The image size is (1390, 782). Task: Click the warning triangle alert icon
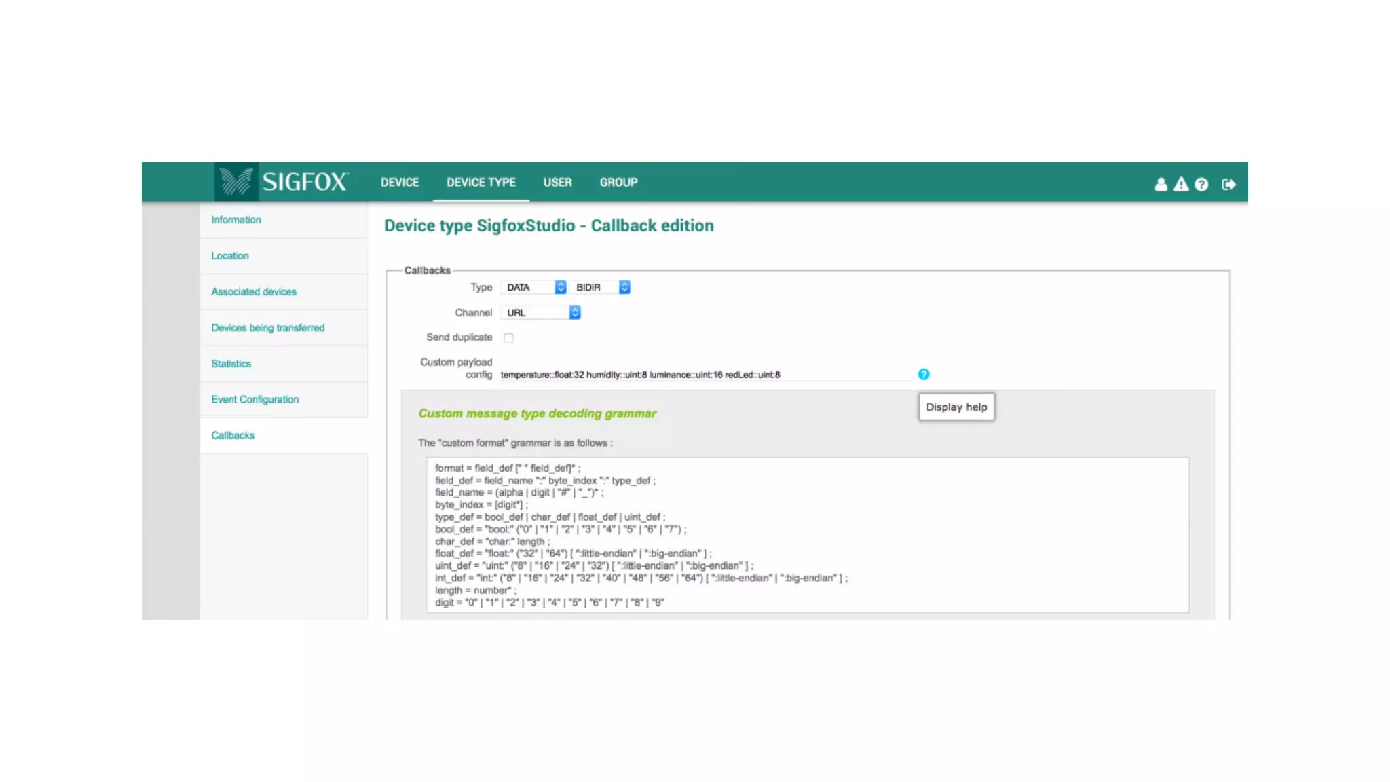1181,184
